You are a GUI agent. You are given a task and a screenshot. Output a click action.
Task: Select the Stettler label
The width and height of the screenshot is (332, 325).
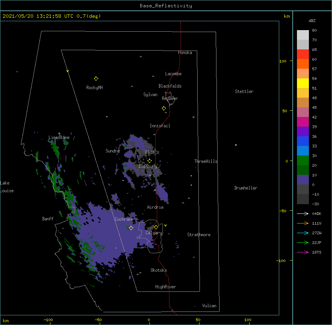(x=244, y=91)
